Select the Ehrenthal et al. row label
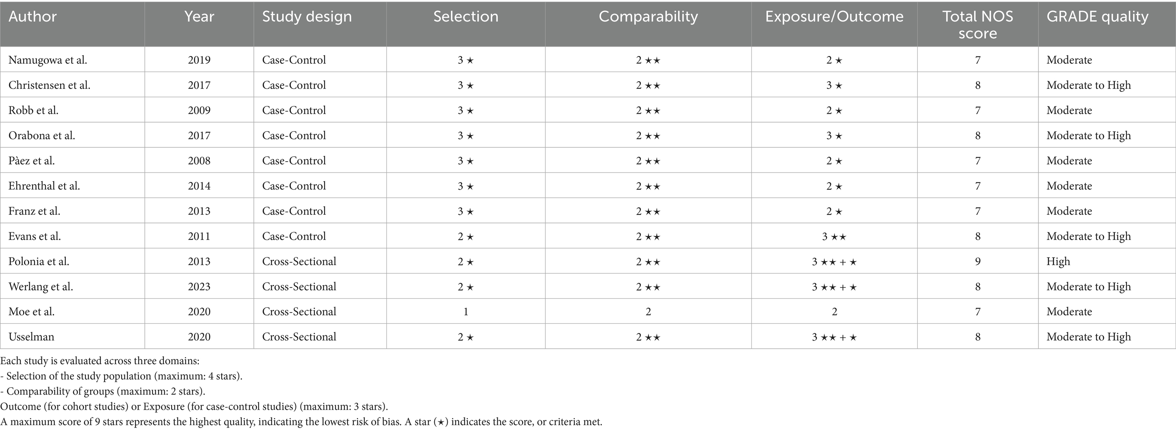Viewport: 1176px width, 432px height. (x=44, y=186)
